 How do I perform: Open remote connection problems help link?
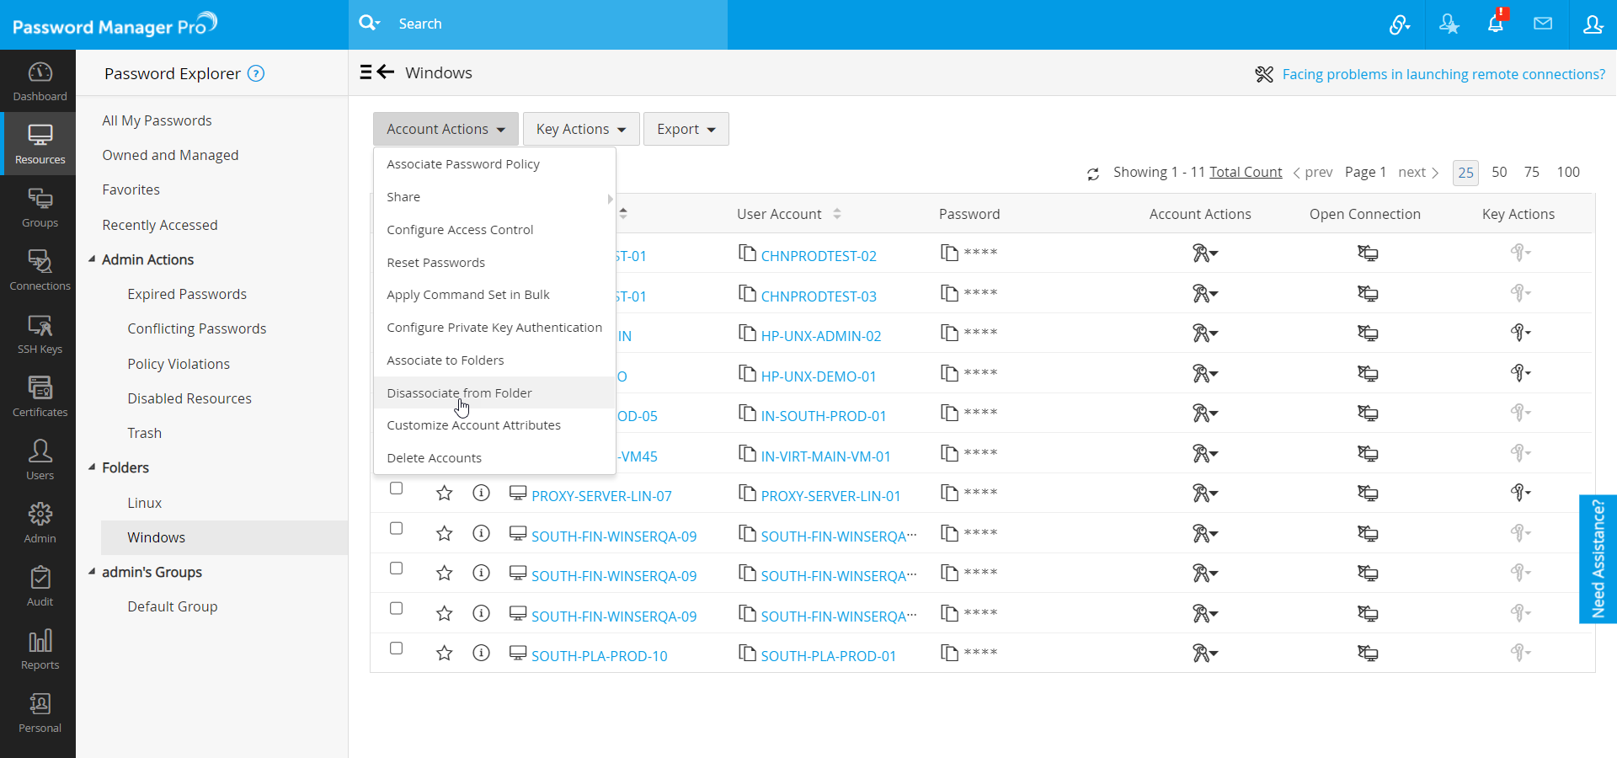[x=1443, y=74]
